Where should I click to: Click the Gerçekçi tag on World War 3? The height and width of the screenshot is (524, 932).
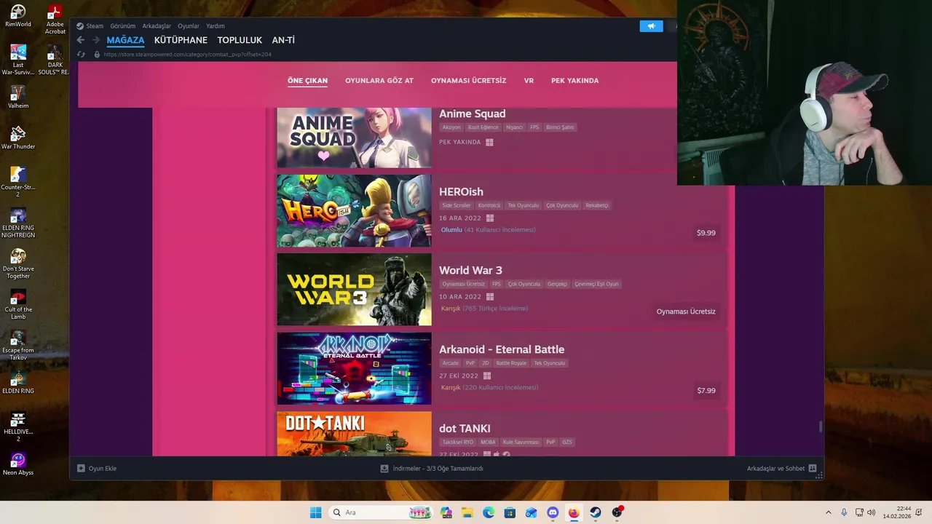[x=557, y=284]
